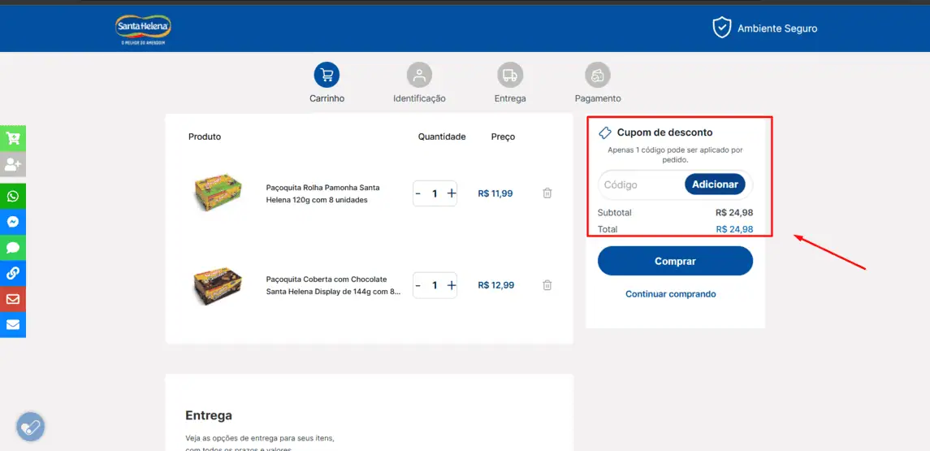930x451 pixels.
Task: Click the Ambiente Seguro text
Action: point(777,28)
